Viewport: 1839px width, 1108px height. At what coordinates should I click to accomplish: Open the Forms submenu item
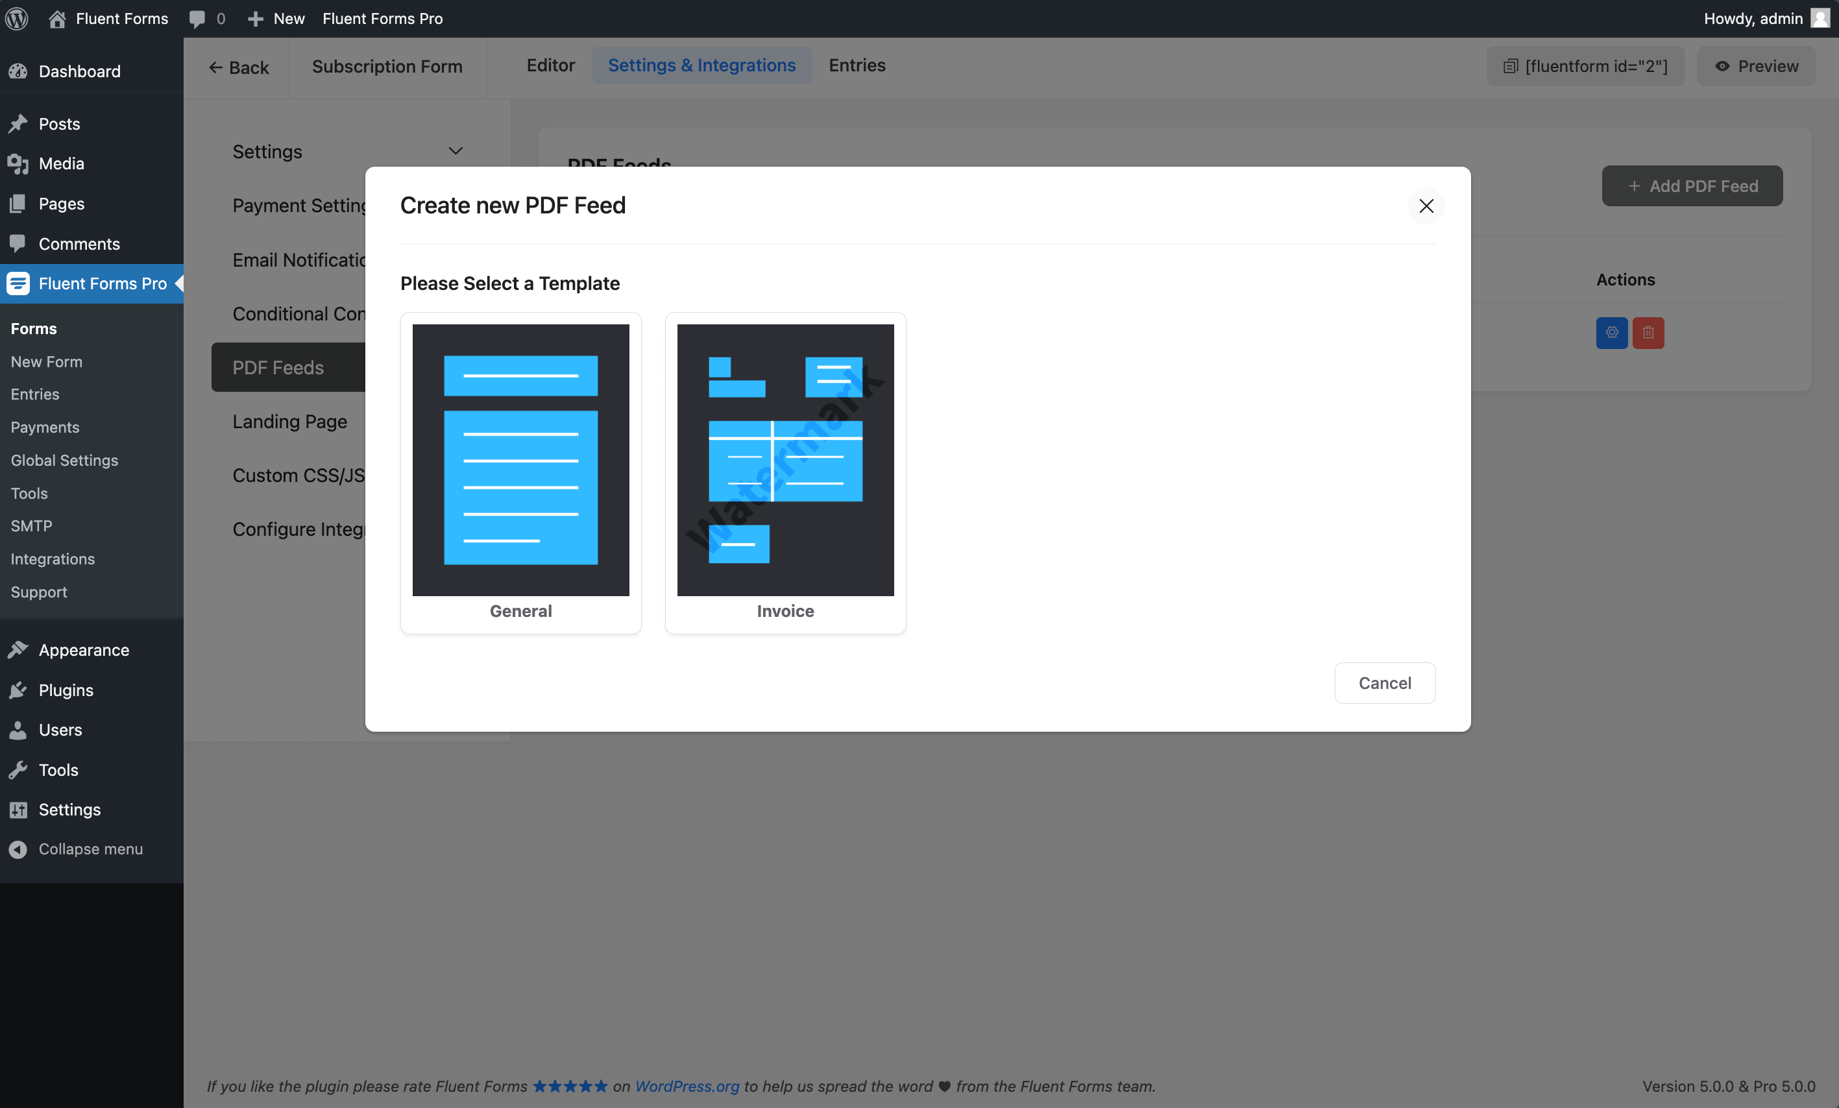(34, 328)
